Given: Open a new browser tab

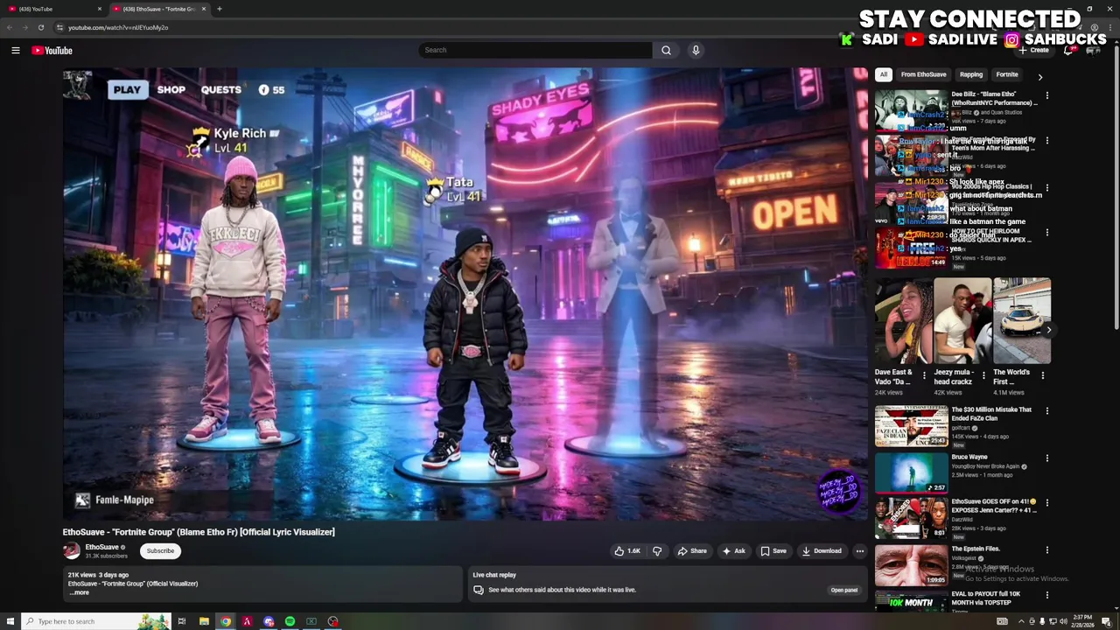Looking at the screenshot, I should coord(220,9).
